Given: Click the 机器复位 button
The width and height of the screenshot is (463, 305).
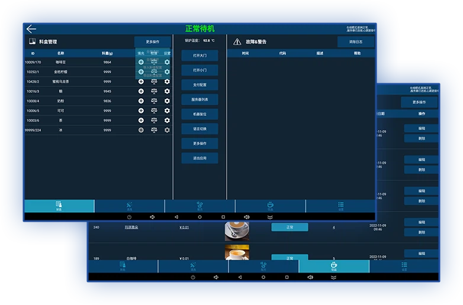Looking at the screenshot, I should [200, 114].
